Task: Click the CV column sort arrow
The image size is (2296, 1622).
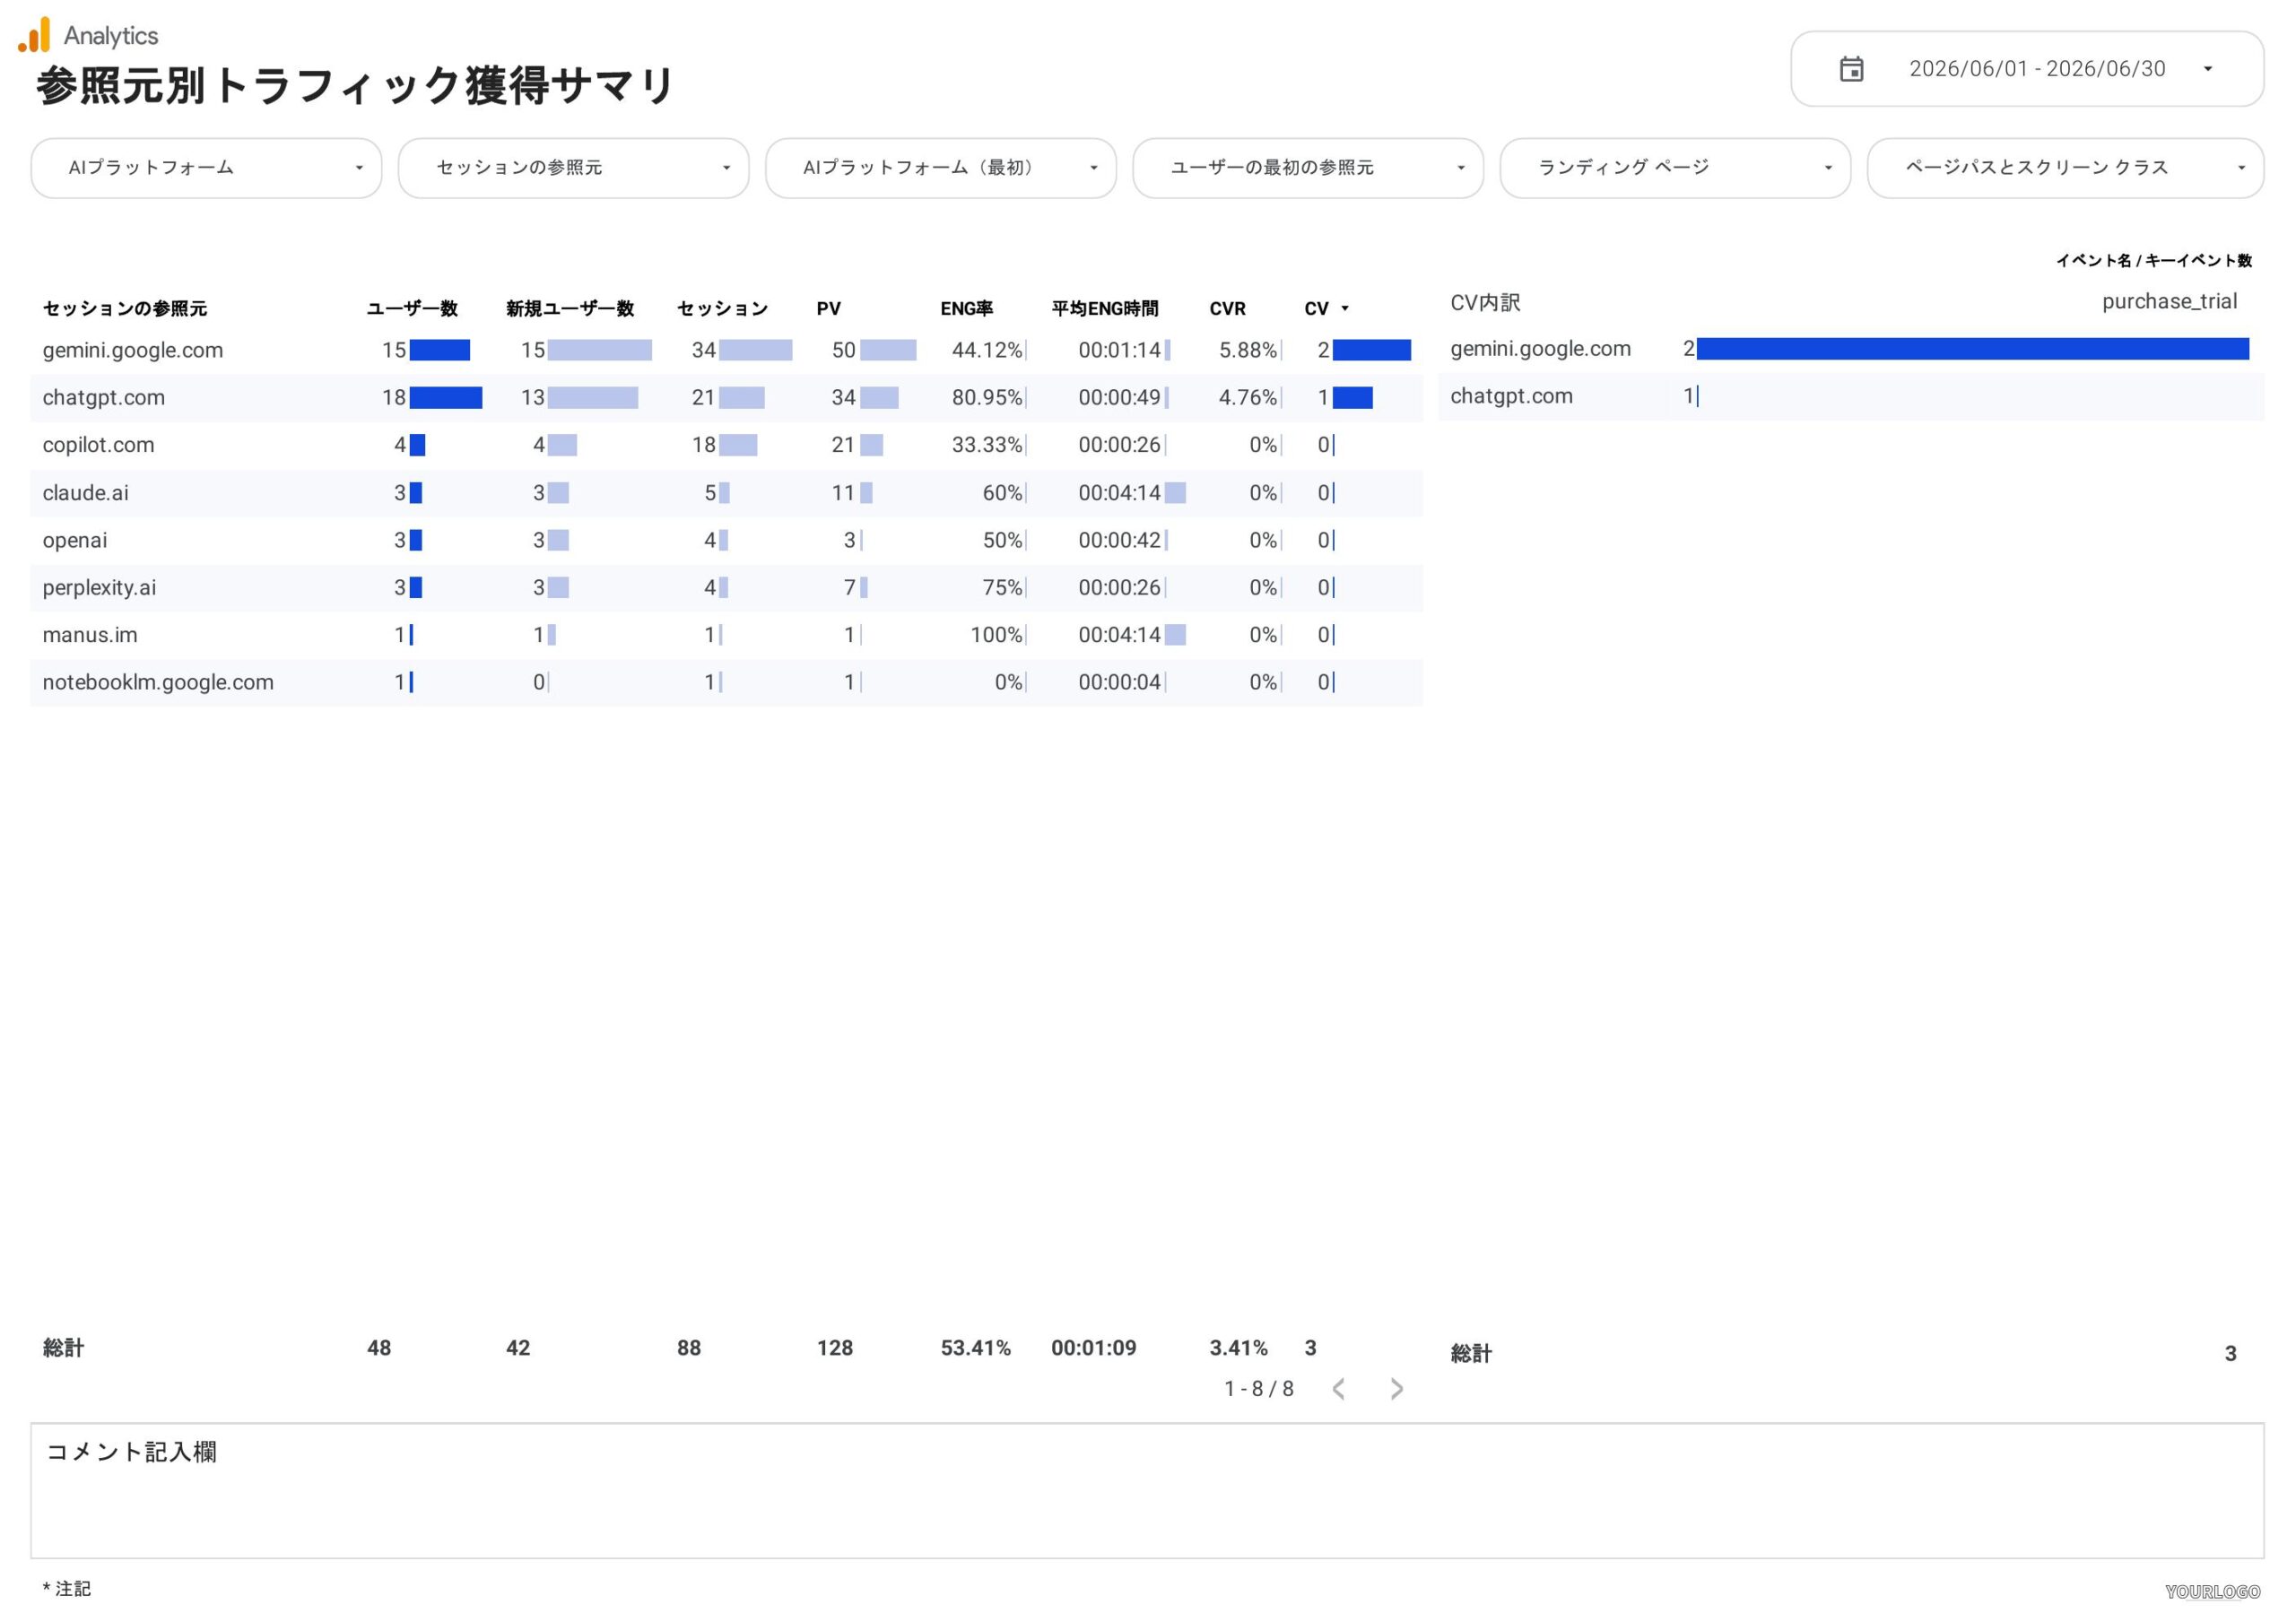Action: (1345, 309)
